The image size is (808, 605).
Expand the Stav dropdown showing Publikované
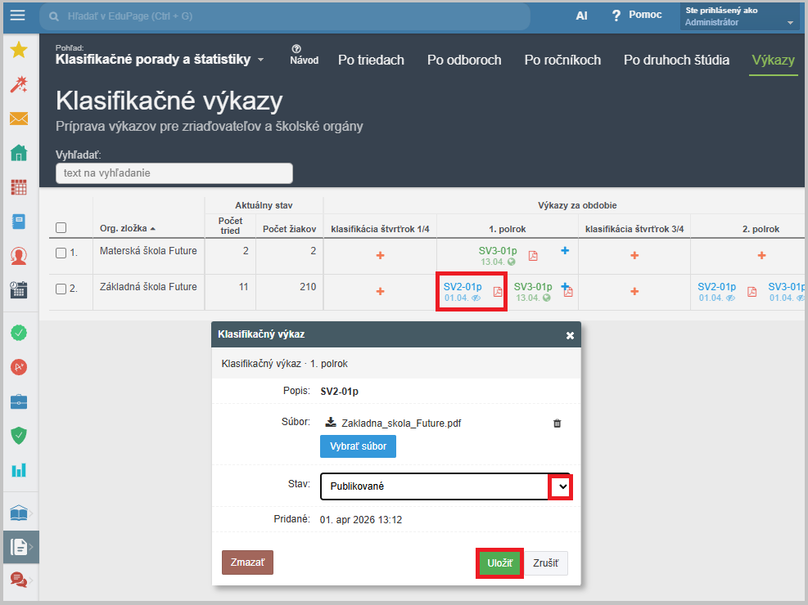(560, 486)
